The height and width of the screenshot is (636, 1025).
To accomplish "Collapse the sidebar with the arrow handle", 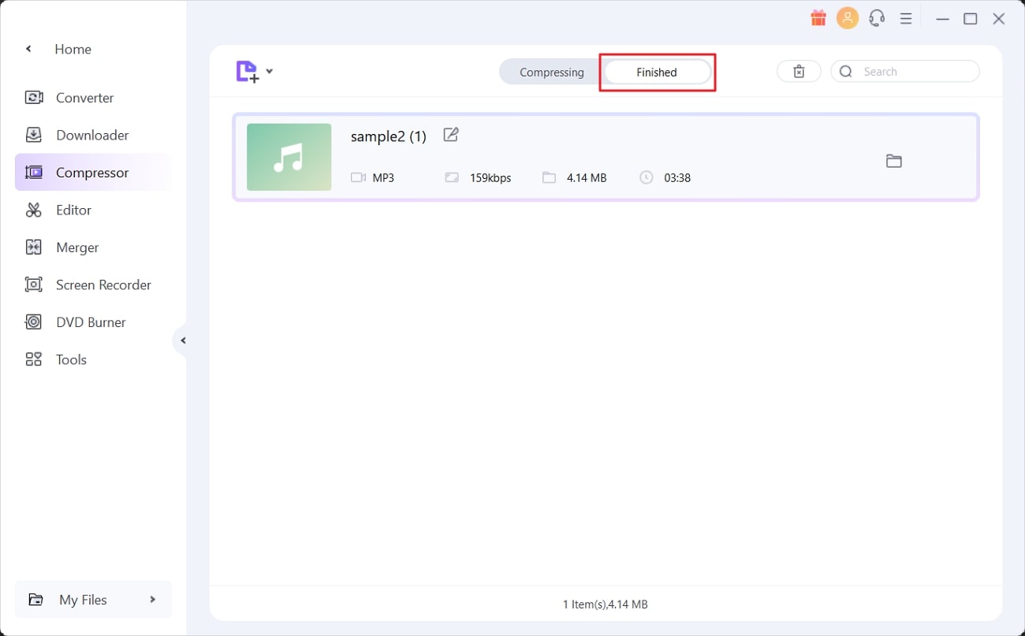I will 183,340.
